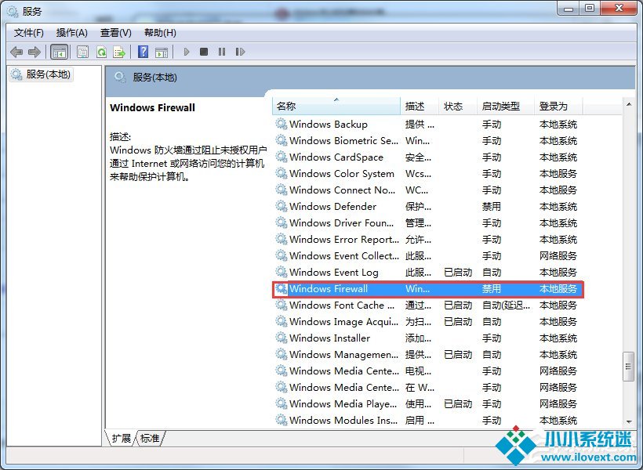Screen dimensions: 643x470
Task: Click the gear icon beside Windows Color System
Action: (282, 173)
